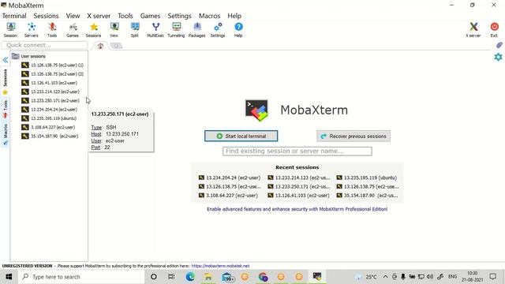505x284 pixels.
Task: Click the Find existing session search field
Action: pos(297,151)
